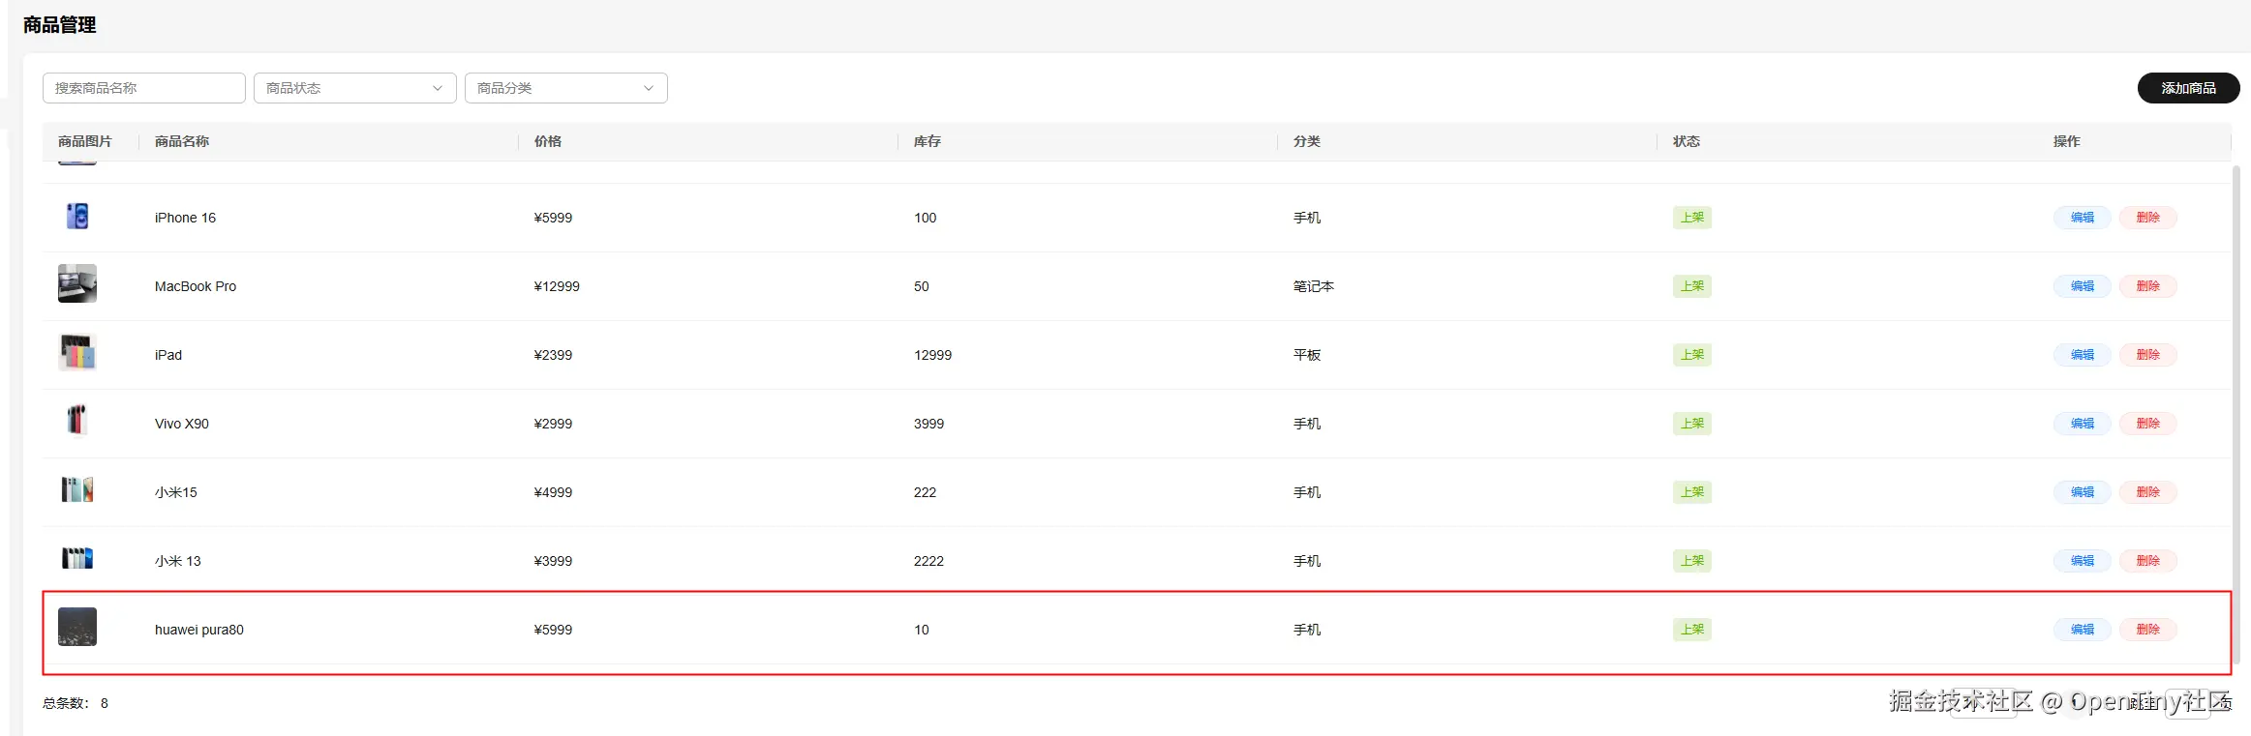Click the iPhone 16 product thumbnail
Image resolution: width=2251 pixels, height=736 pixels.
pyautogui.click(x=77, y=216)
